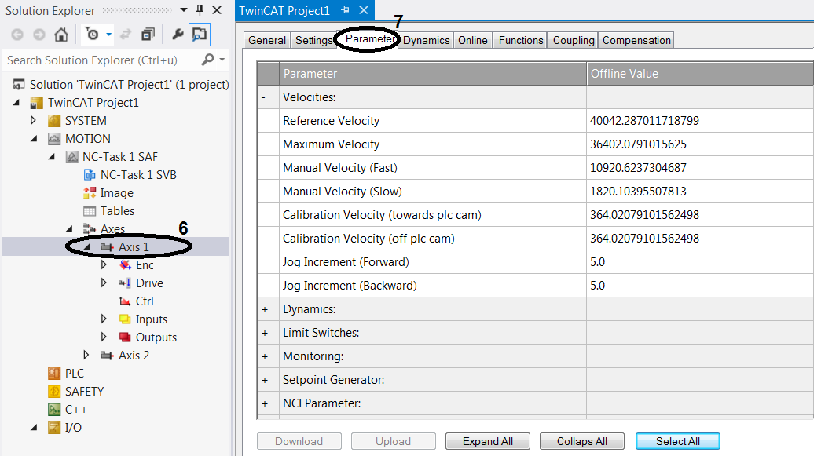814x456 pixels.
Task: Click the Tables item icon
Action: [x=90, y=211]
